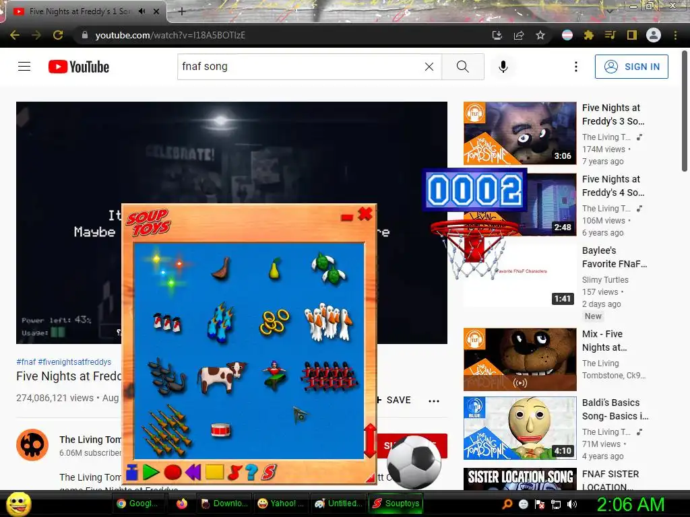The width and height of the screenshot is (690, 517).
Task: Click the #fivenightsatfreddys hashtag
Action: (74, 361)
